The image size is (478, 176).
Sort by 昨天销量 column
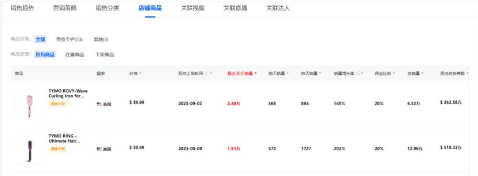311,73
